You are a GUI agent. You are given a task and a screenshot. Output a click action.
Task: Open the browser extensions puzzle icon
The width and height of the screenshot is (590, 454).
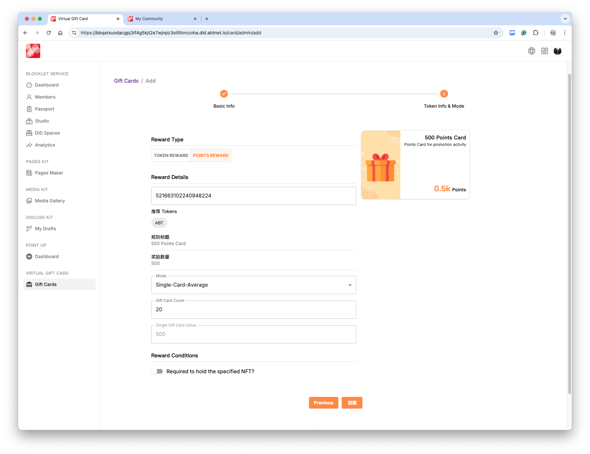click(536, 33)
